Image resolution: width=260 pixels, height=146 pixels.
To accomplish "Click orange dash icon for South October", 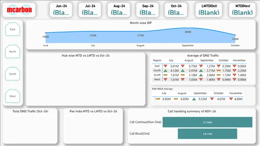I will tap(219, 75).
